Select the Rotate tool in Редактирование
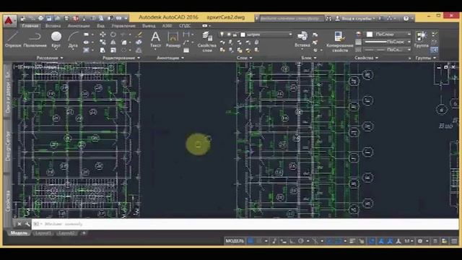This screenshot has width=462, height=260. pos(113,35)
